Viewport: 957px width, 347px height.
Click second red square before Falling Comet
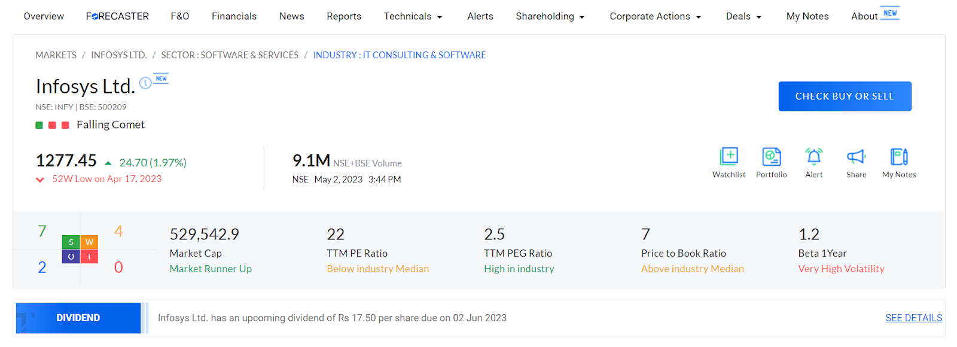[x=65, y=125]
